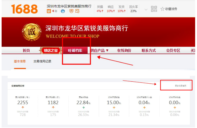The height and width of the screenshot is (128, 197).
Task: Click the orange 1688 logo
Action: (x=24, y=9)
